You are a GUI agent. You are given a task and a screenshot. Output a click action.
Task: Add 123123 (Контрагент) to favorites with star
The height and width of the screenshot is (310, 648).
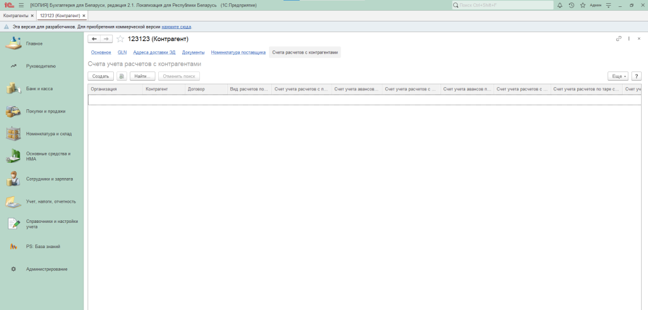tap(120, 39)
